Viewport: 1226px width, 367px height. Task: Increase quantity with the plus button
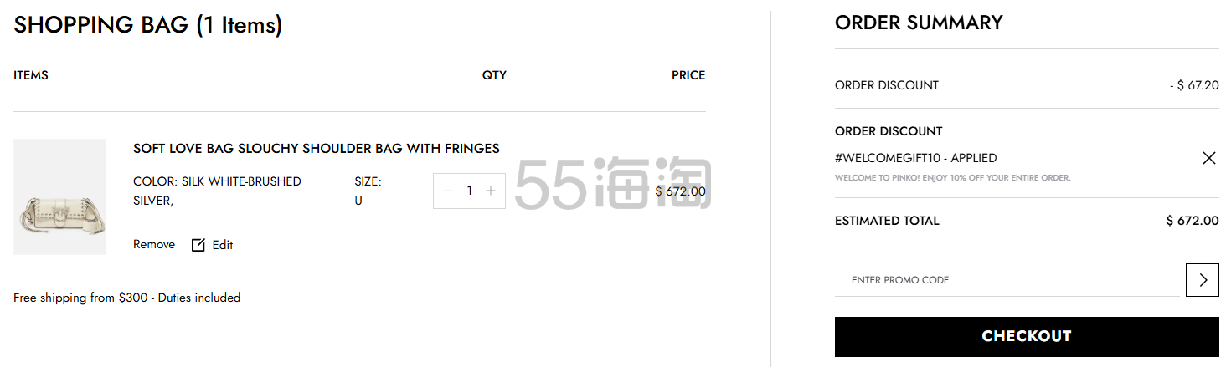click(491, 191)
